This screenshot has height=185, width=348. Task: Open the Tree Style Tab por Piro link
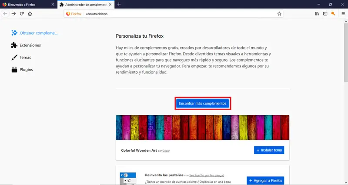(207, 175)
